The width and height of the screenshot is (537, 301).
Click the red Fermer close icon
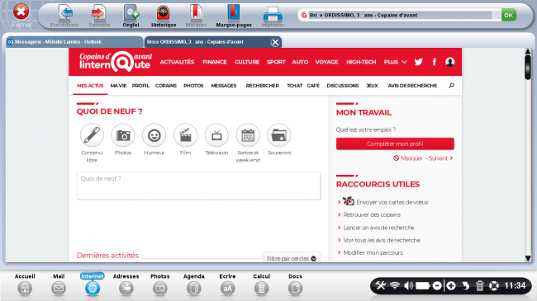21,12
